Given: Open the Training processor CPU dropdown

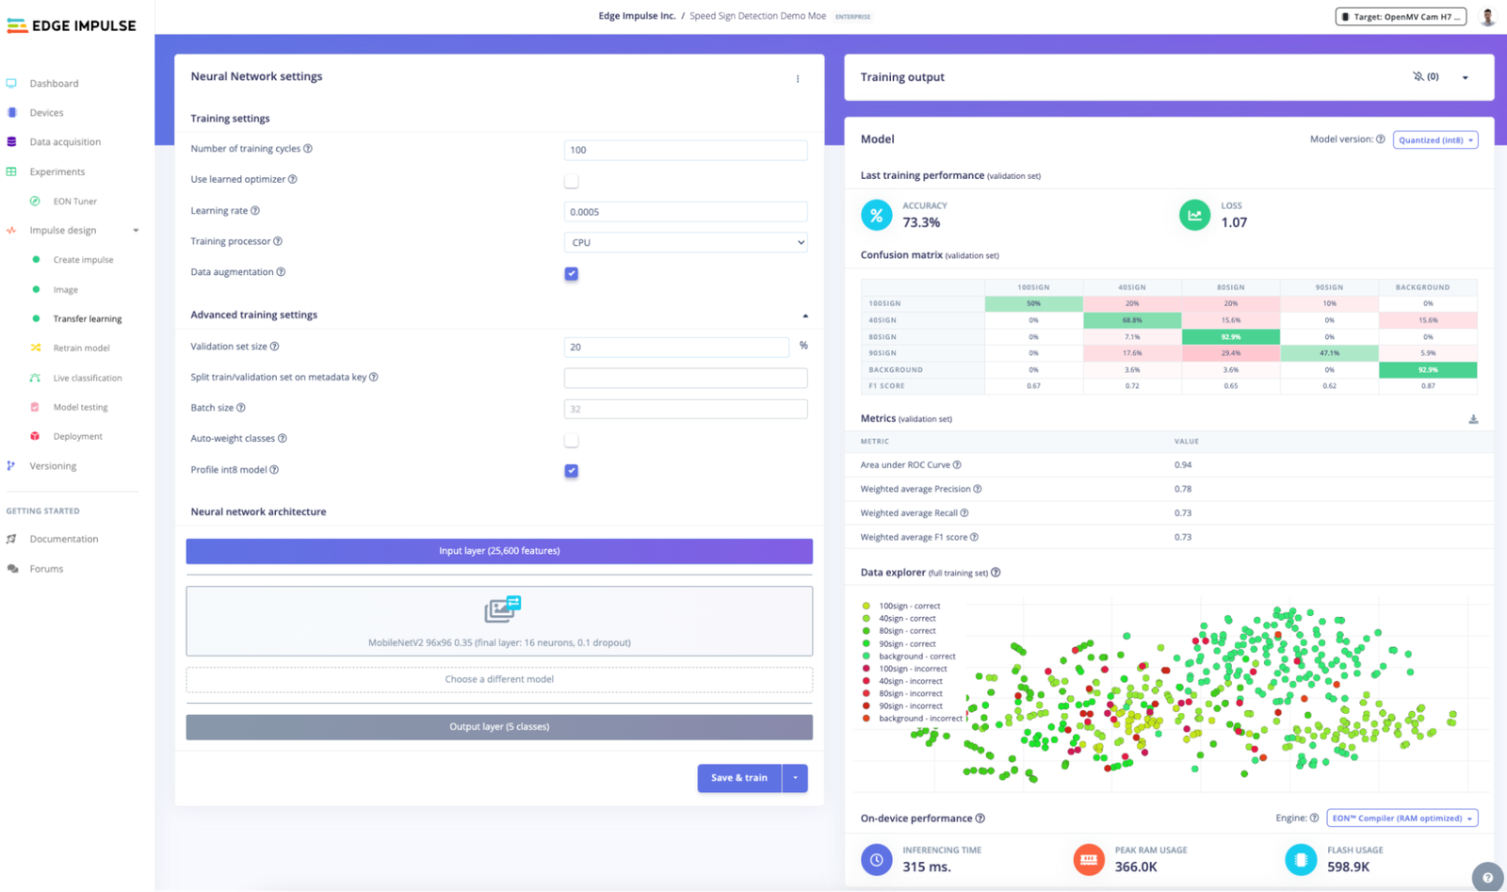Looking at the screenshot, I should [x=686, y=243].
